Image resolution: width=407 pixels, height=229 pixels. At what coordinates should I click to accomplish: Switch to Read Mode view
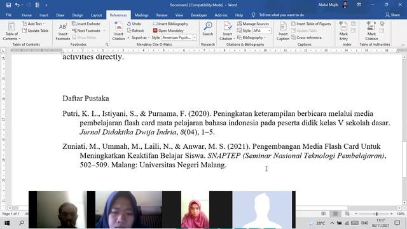pyautogui.click(x=324, y=214)
